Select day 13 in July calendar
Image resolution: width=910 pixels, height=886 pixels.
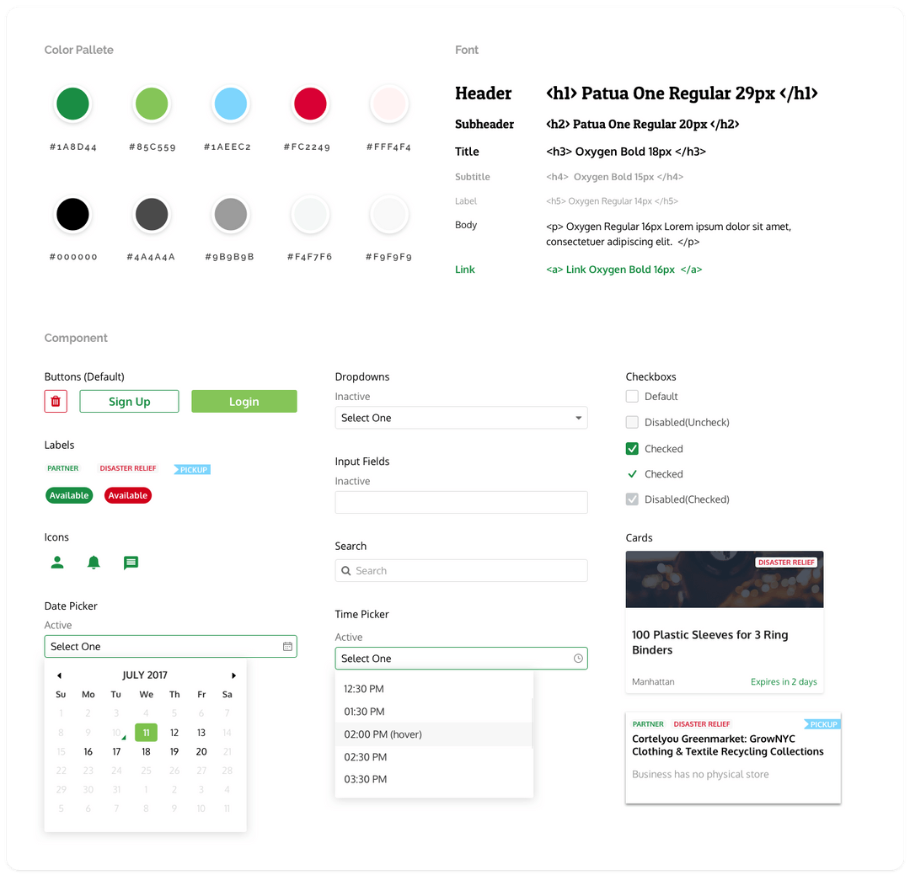point(201,733)
